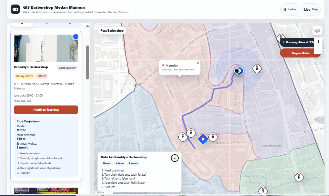This screenshot has height=196, width=329.
Task: Open the Brooklyn Barbershop photo thumbnail
Action: (x=46, y=48)
